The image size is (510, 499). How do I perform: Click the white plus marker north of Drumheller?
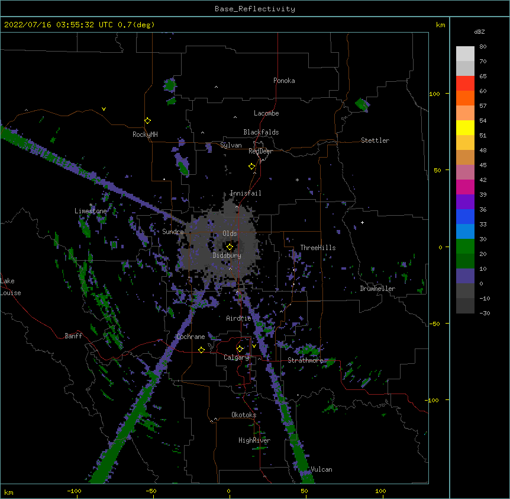point(362,222)
